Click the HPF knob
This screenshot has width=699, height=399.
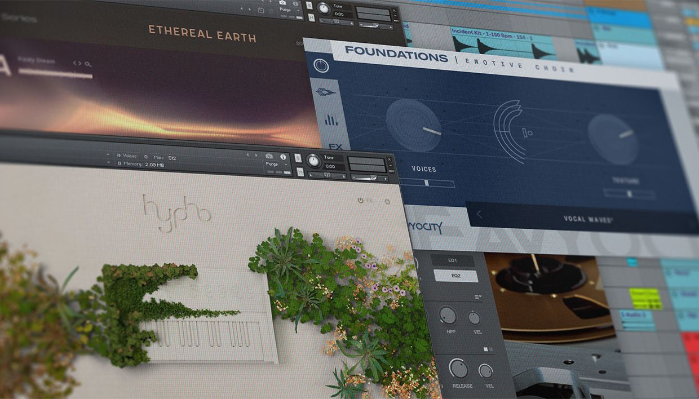[x=448, y=316]
